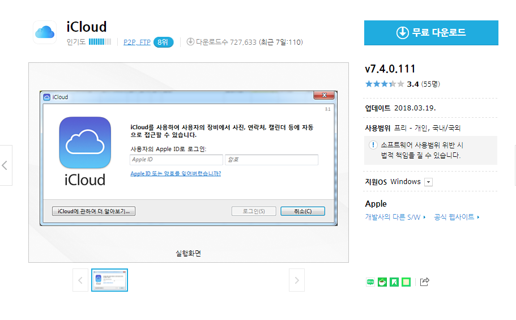
Task: Click the Apple ID input field
Action: (176, 160)
